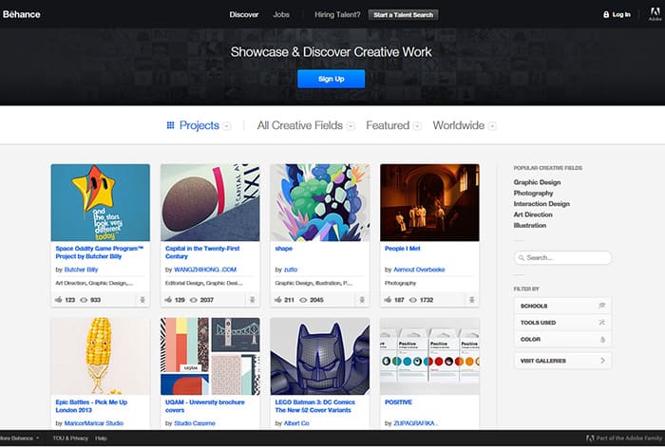Click Help in footer

coord(101,438)
